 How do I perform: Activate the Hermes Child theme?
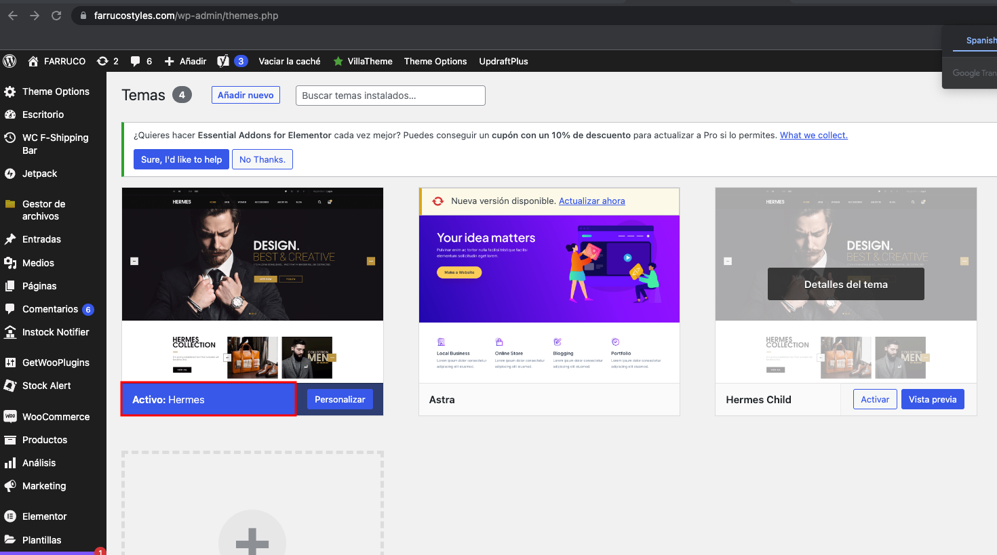pyautogui.click(x=875, y=400)
